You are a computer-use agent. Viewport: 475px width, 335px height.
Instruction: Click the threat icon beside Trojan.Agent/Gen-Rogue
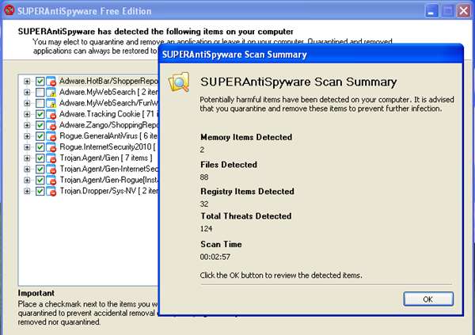tap(51, 180)
